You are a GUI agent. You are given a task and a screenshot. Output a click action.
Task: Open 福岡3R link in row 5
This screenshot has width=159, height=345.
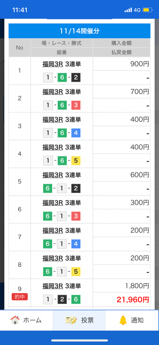pyautogui.click(x=53, y=175)
